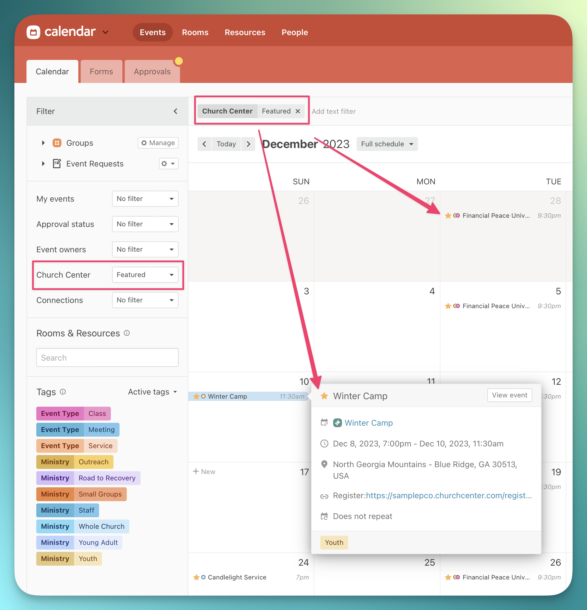Toggle the Ministry Small Groups tag
Image resolution: width=587 pixels, height=610 pixels.
coord(81,494)
